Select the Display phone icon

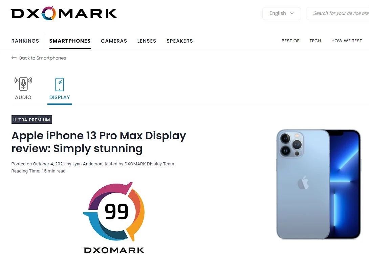pos(60,85)
